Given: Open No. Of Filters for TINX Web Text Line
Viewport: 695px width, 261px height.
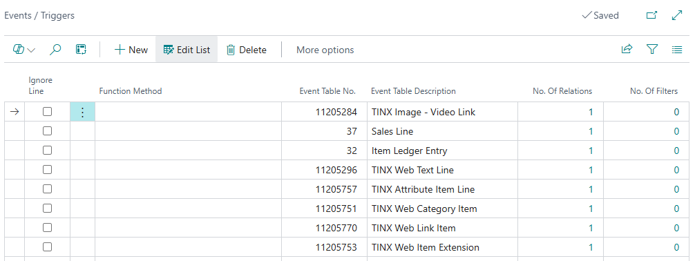Looking at the screenshot, I should [676, 170].
